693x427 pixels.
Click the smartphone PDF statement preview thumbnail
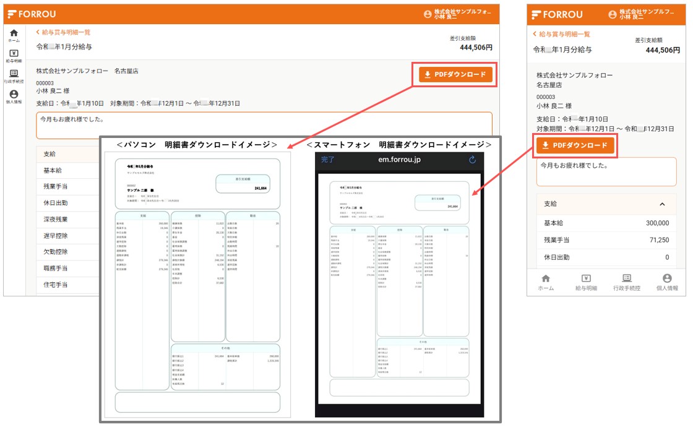[400, 288]
